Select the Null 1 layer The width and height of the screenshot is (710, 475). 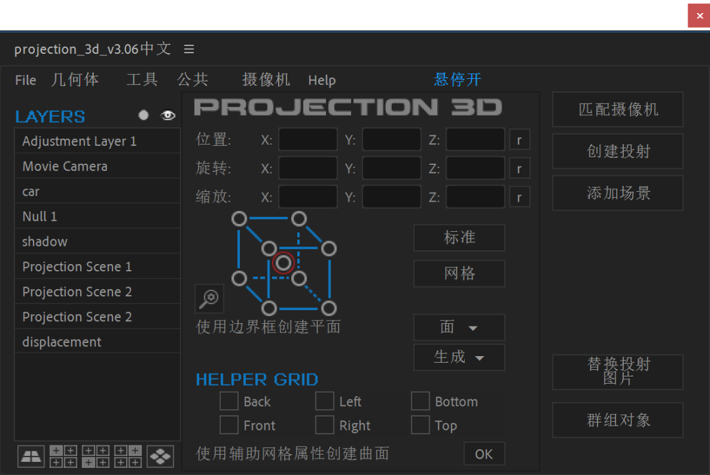coord(97,216)
